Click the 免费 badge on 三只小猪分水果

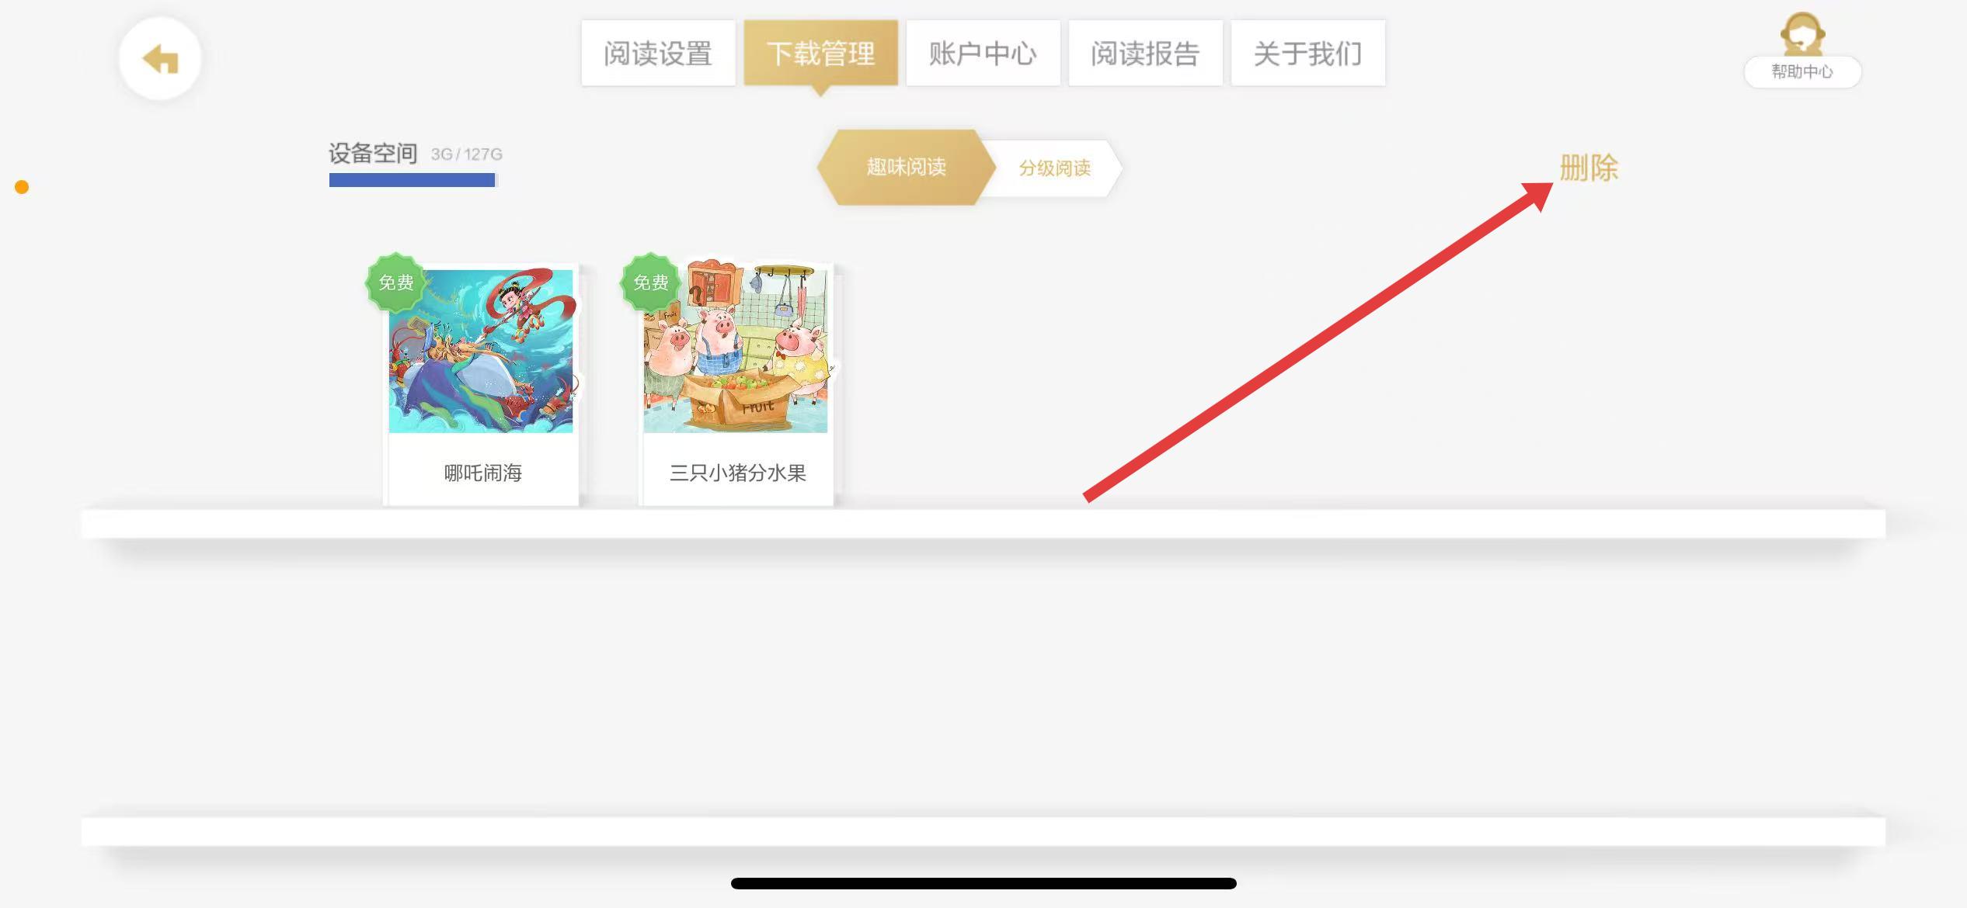(x=650, y=282)
